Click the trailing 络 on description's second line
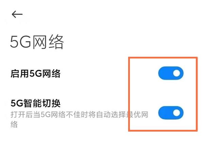This screenshot has height=153, width=204. tap(14, 124)
